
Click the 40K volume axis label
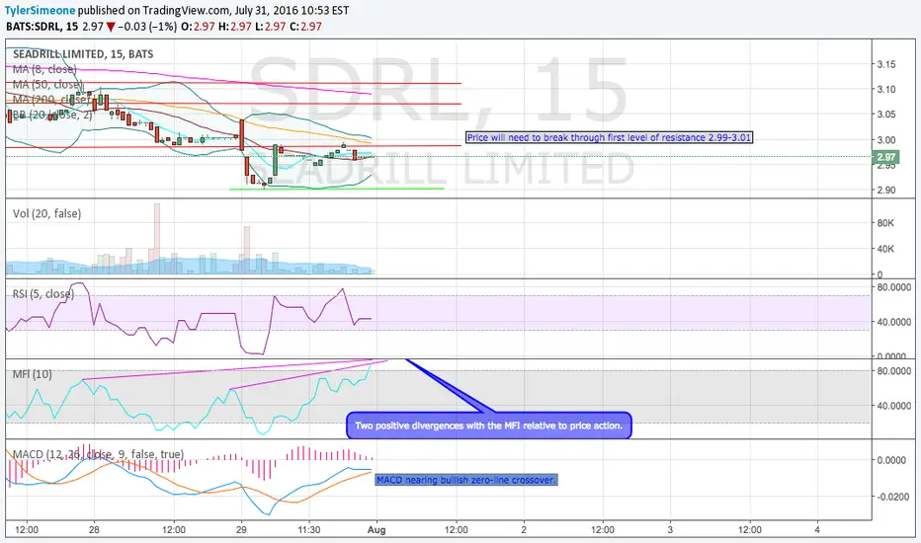[x=885, y=249]
